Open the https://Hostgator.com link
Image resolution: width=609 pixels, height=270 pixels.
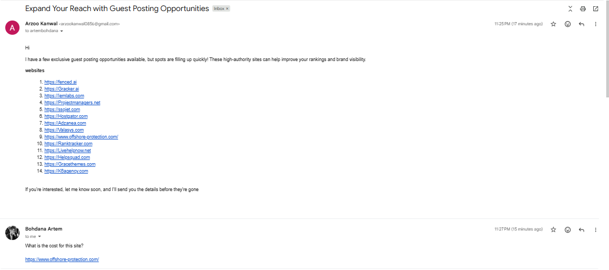tap(66, 116)
